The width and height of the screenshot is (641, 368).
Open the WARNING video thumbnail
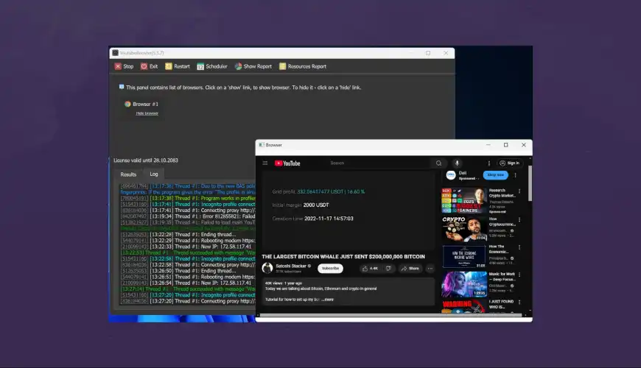[x=464, y=306]
